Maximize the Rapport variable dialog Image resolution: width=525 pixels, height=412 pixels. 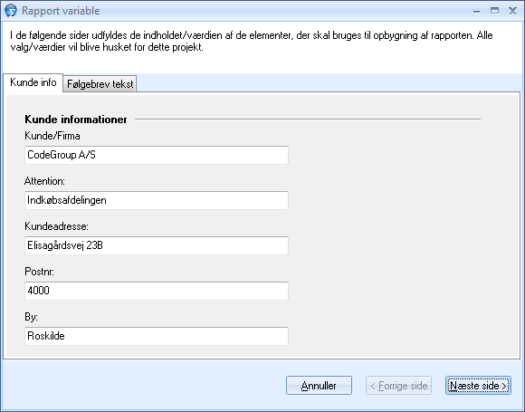(494, 11)
